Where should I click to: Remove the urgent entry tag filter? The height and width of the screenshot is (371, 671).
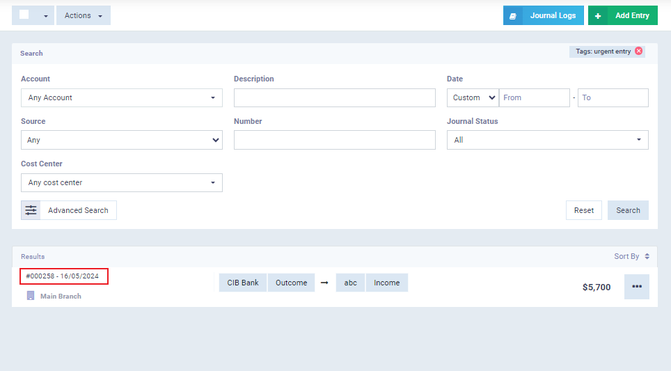point(638,51)
